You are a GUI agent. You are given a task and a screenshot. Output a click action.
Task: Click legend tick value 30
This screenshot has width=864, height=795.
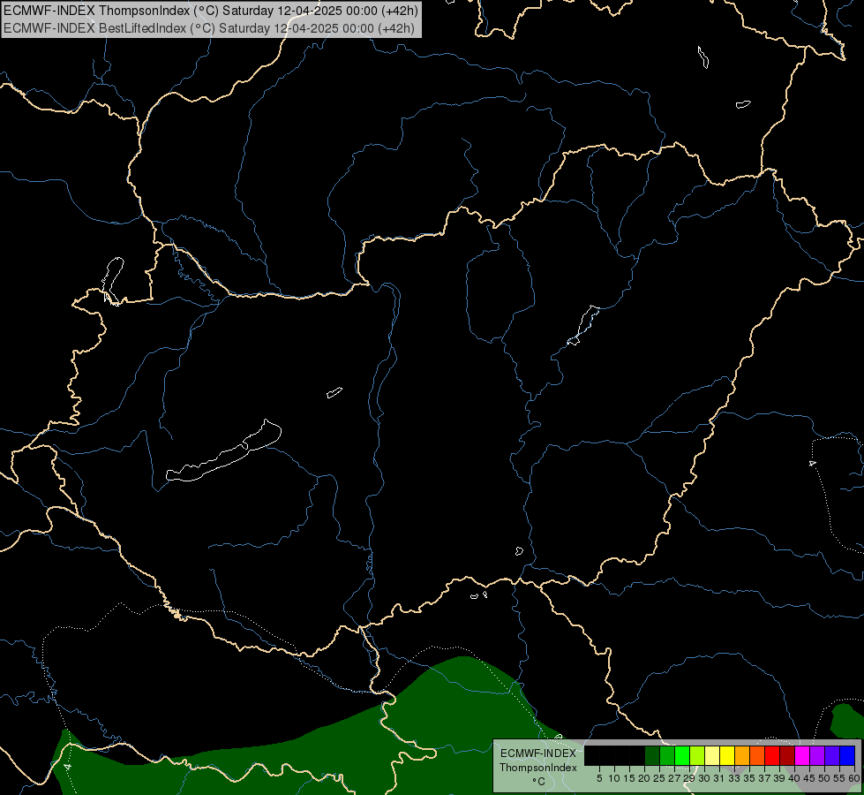point(705,778)
